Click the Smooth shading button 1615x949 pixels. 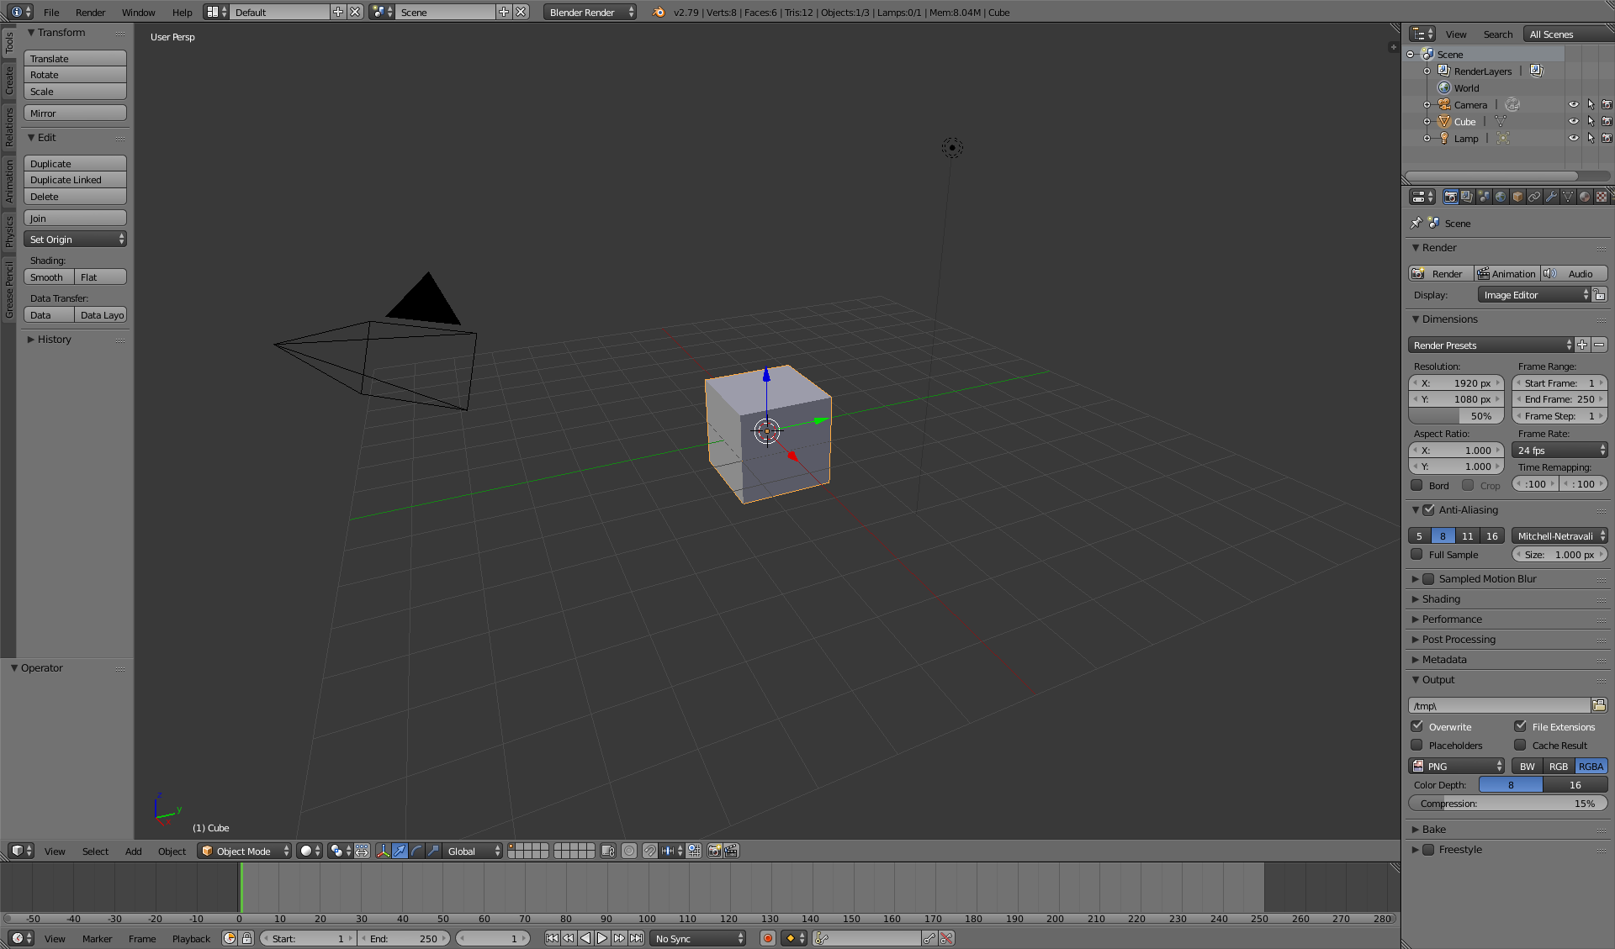coord(47,277)
